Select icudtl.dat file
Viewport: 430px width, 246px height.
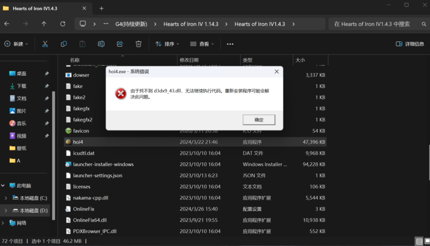click(84, 153)
